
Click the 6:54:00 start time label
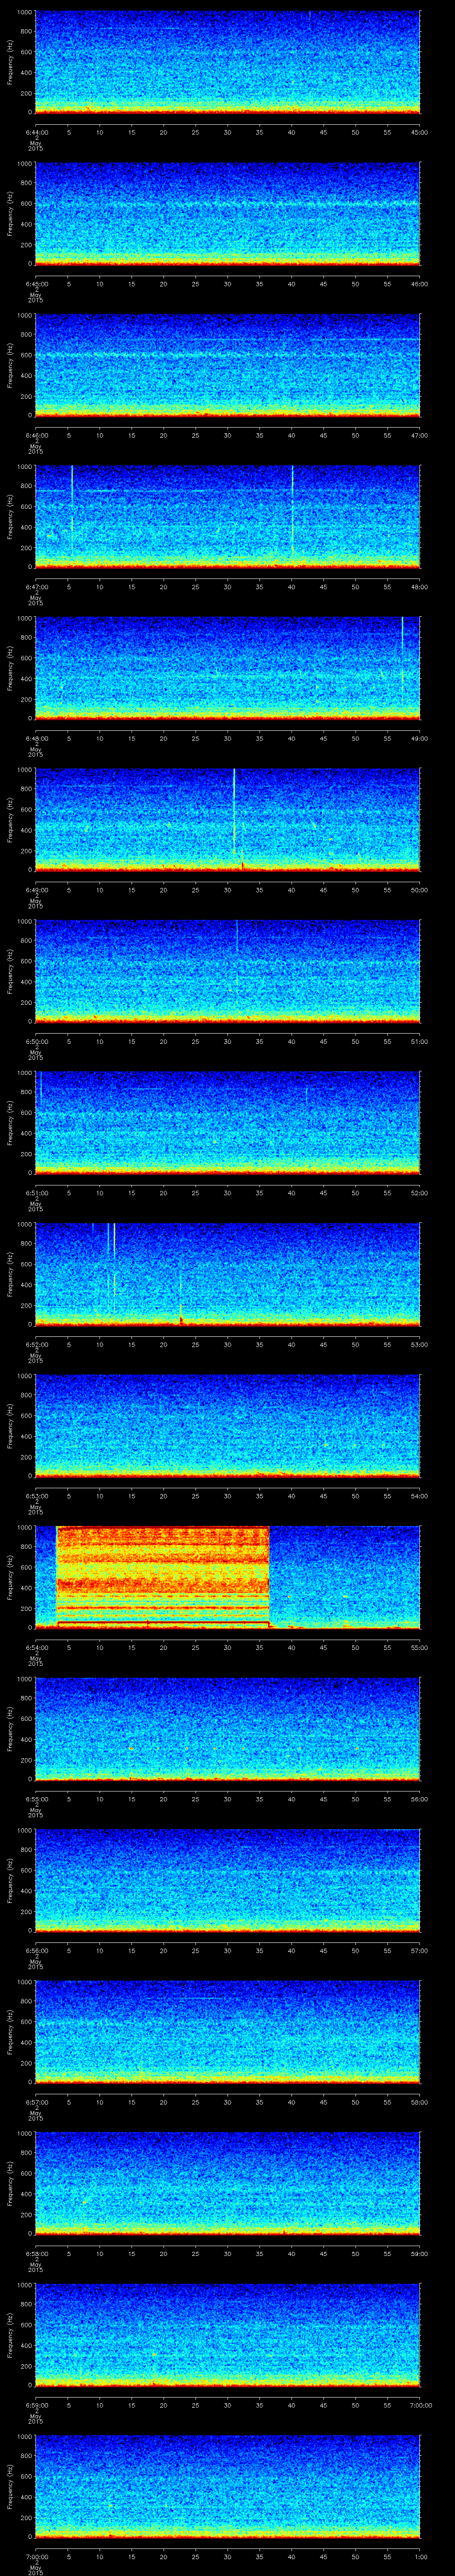point(36,1647)
